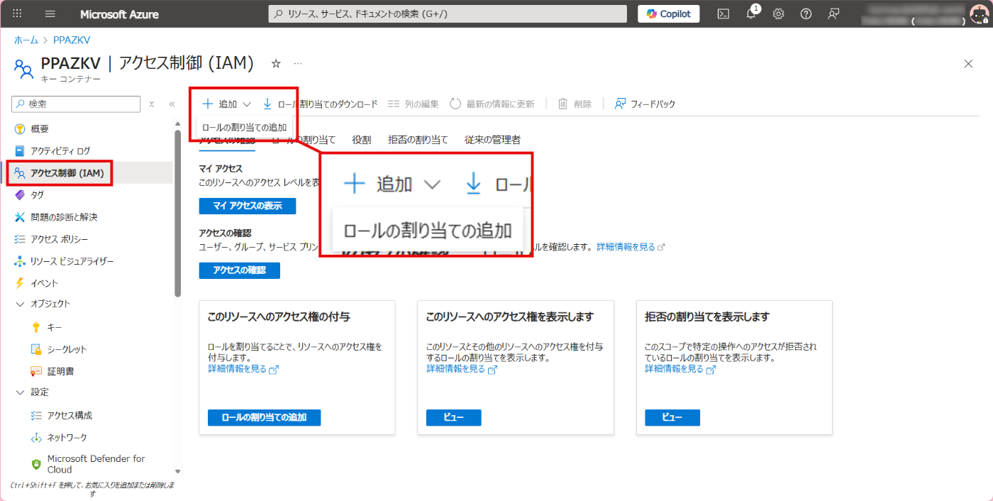Click the sidebar 検索 input field
Image resolution: width=993 pixels, height=501 pixels.
tap(76, 104)
